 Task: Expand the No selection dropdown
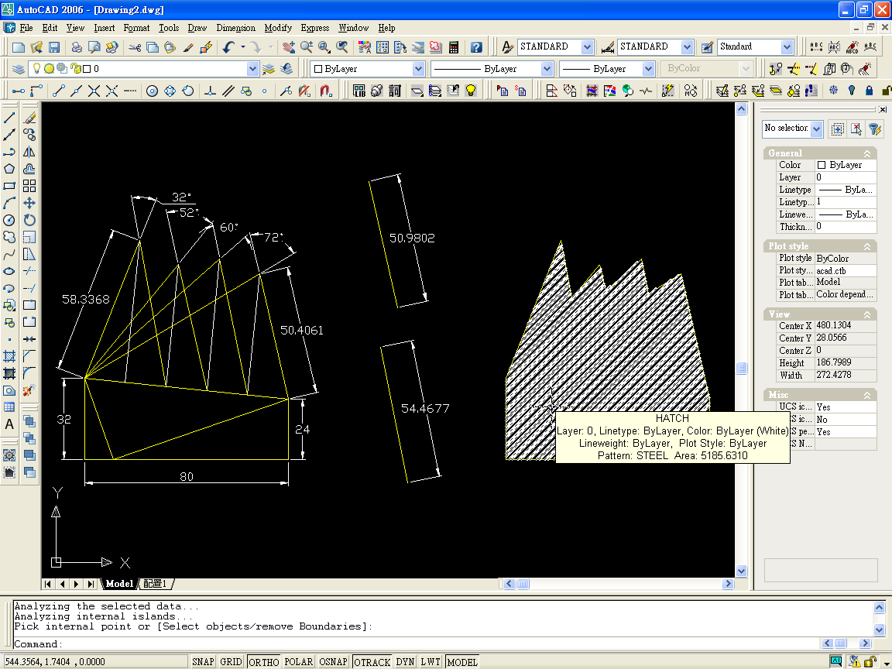(x=816, y=129)
